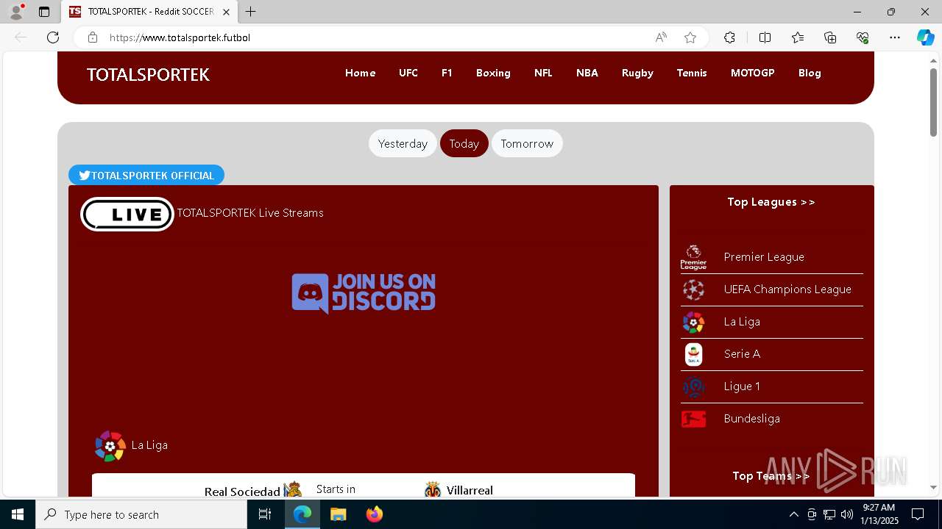Screen dimensions: 942x529
Task: Toggle Read aloud in address bar
Action: [x=661, y=37]
